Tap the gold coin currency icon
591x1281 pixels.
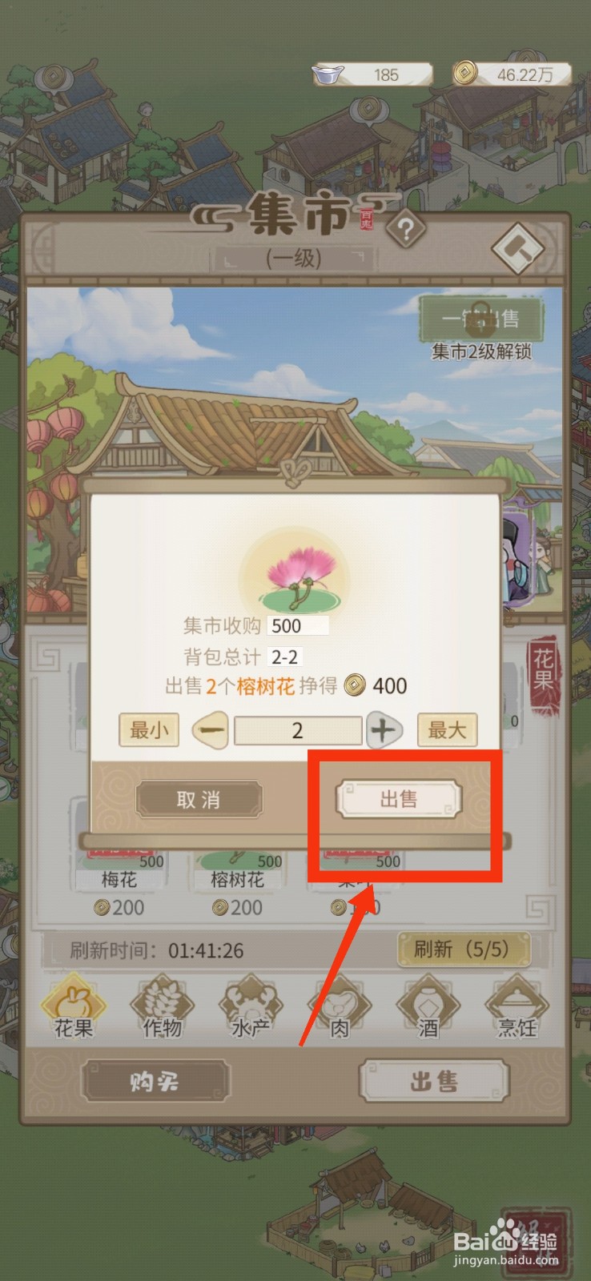[464, 74]
